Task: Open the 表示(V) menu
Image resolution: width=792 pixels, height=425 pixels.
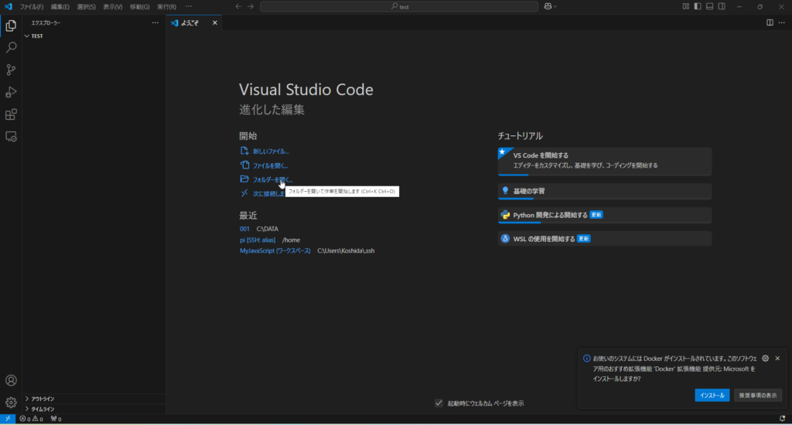Action: coord(113,6)
